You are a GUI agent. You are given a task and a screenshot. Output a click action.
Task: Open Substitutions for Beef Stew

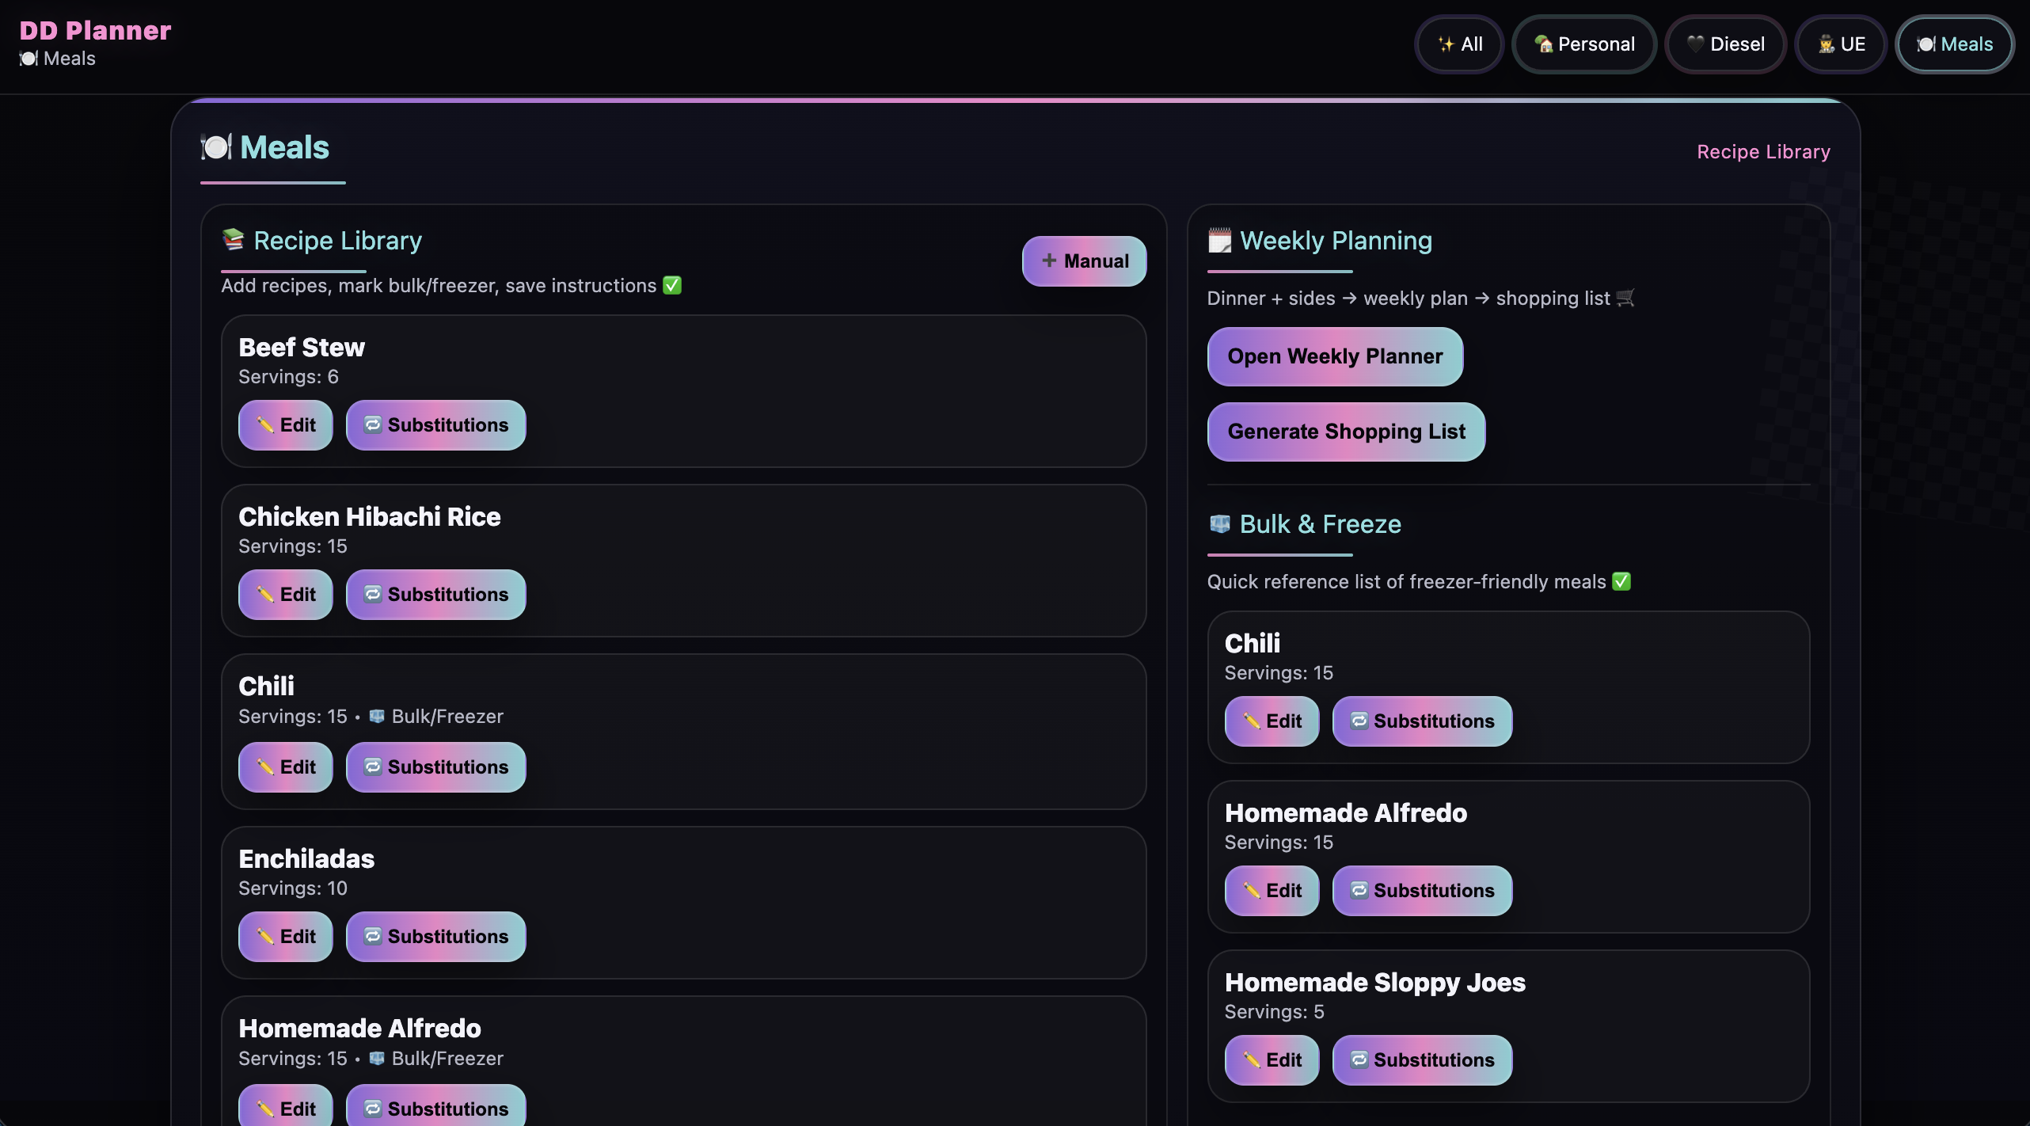pyautogui.click(x=435, y=425)
